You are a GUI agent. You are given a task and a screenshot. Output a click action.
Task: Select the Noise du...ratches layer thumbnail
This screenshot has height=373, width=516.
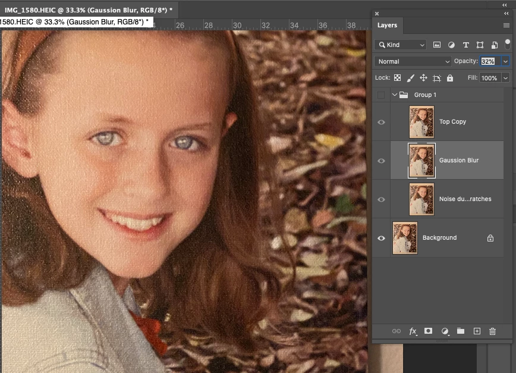(x=421, y=199)
